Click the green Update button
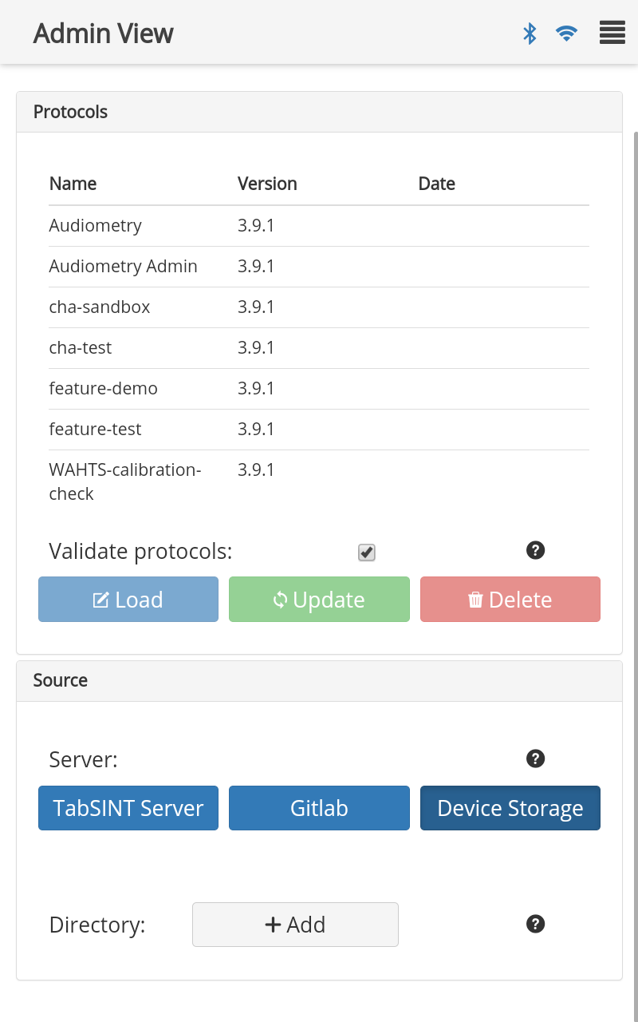Viewport: 638px width, 1022px height. (x=319, y=600)
